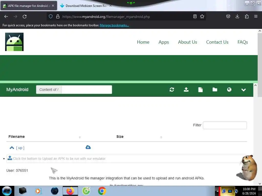
Task: Click the upload APK icon below file list
Action: coord(10,158)
